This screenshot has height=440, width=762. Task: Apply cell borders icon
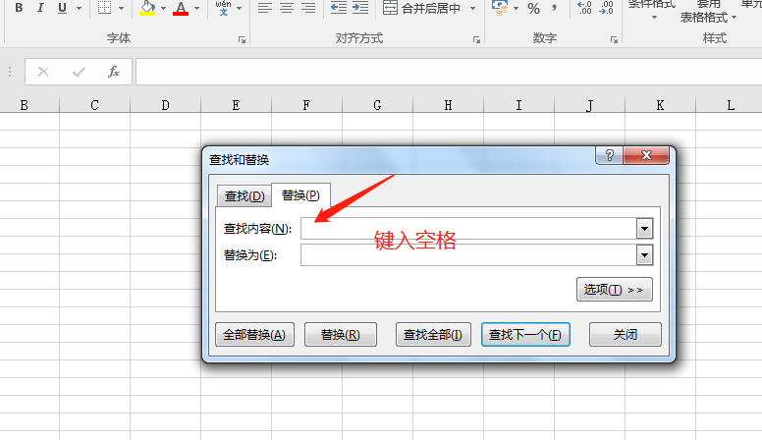pyautogui.click(x=104, y=8)
